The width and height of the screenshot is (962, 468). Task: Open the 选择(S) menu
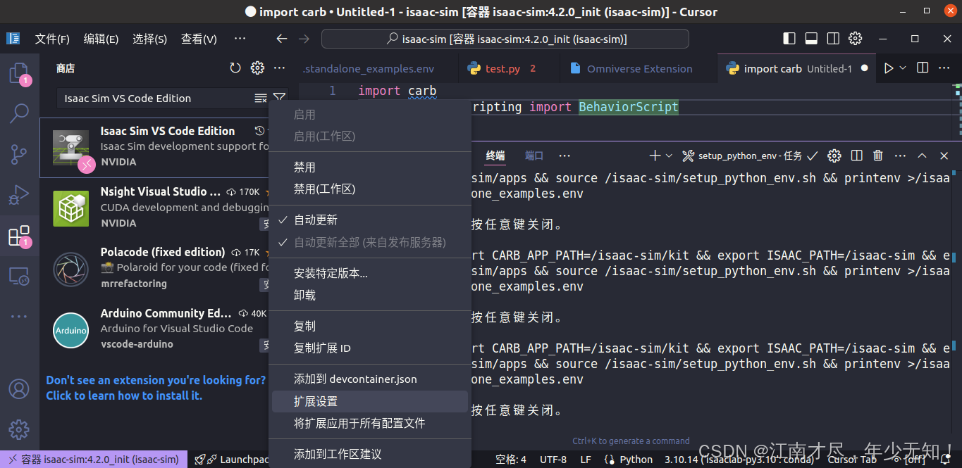[x=149, y=39]
